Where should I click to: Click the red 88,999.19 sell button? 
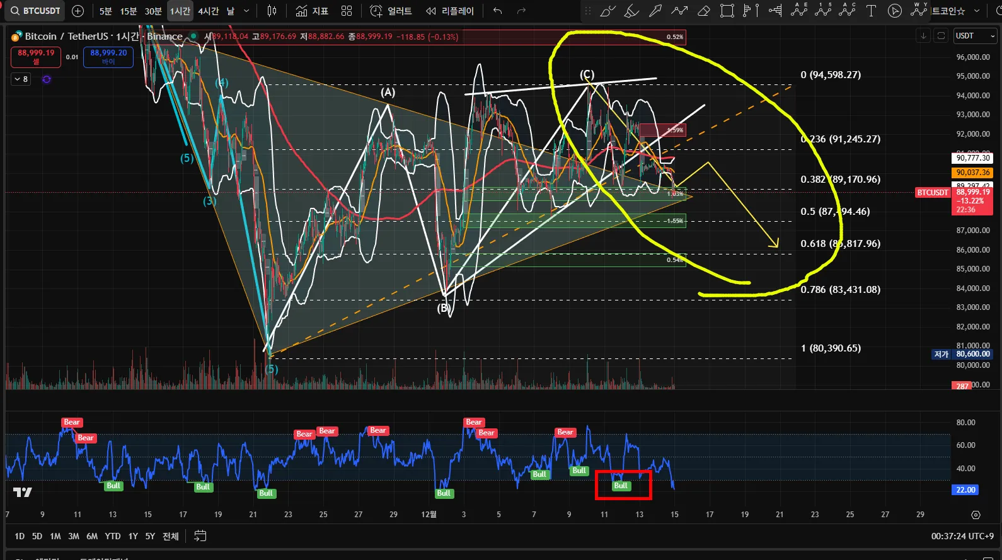[36, 57]
